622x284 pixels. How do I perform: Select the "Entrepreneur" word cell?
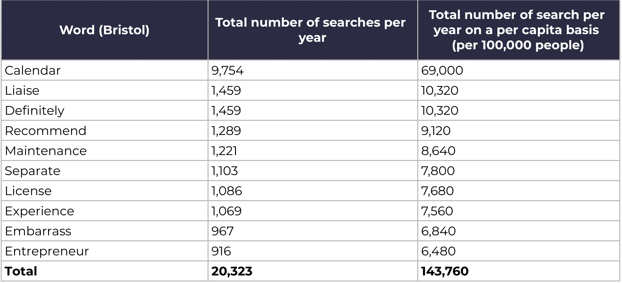pos(47,251)
